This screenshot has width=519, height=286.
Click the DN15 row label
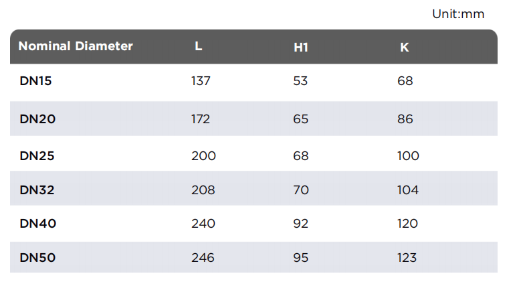coord(35,81)
